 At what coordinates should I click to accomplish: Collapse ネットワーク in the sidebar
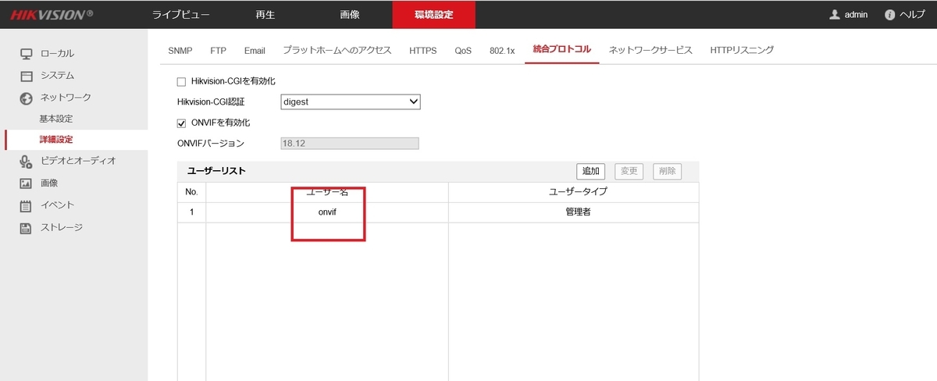66,98
